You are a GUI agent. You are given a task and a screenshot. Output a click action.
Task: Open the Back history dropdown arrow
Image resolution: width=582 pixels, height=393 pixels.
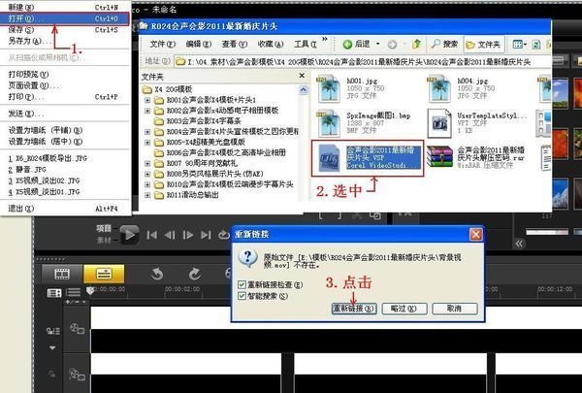click(378, 45)
